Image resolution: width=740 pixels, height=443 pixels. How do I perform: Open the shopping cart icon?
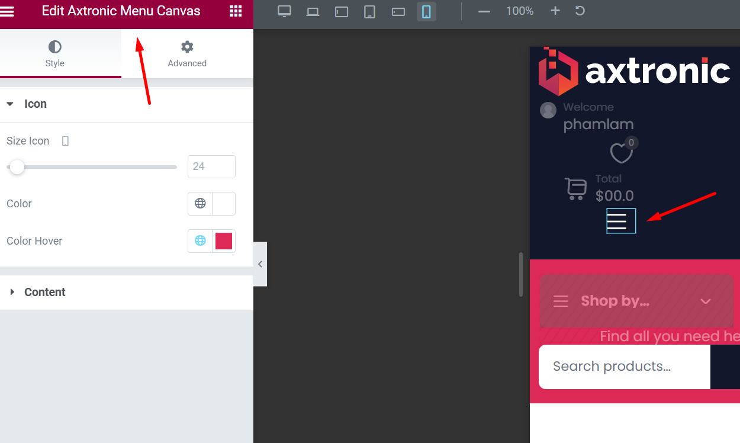point(575,188)
